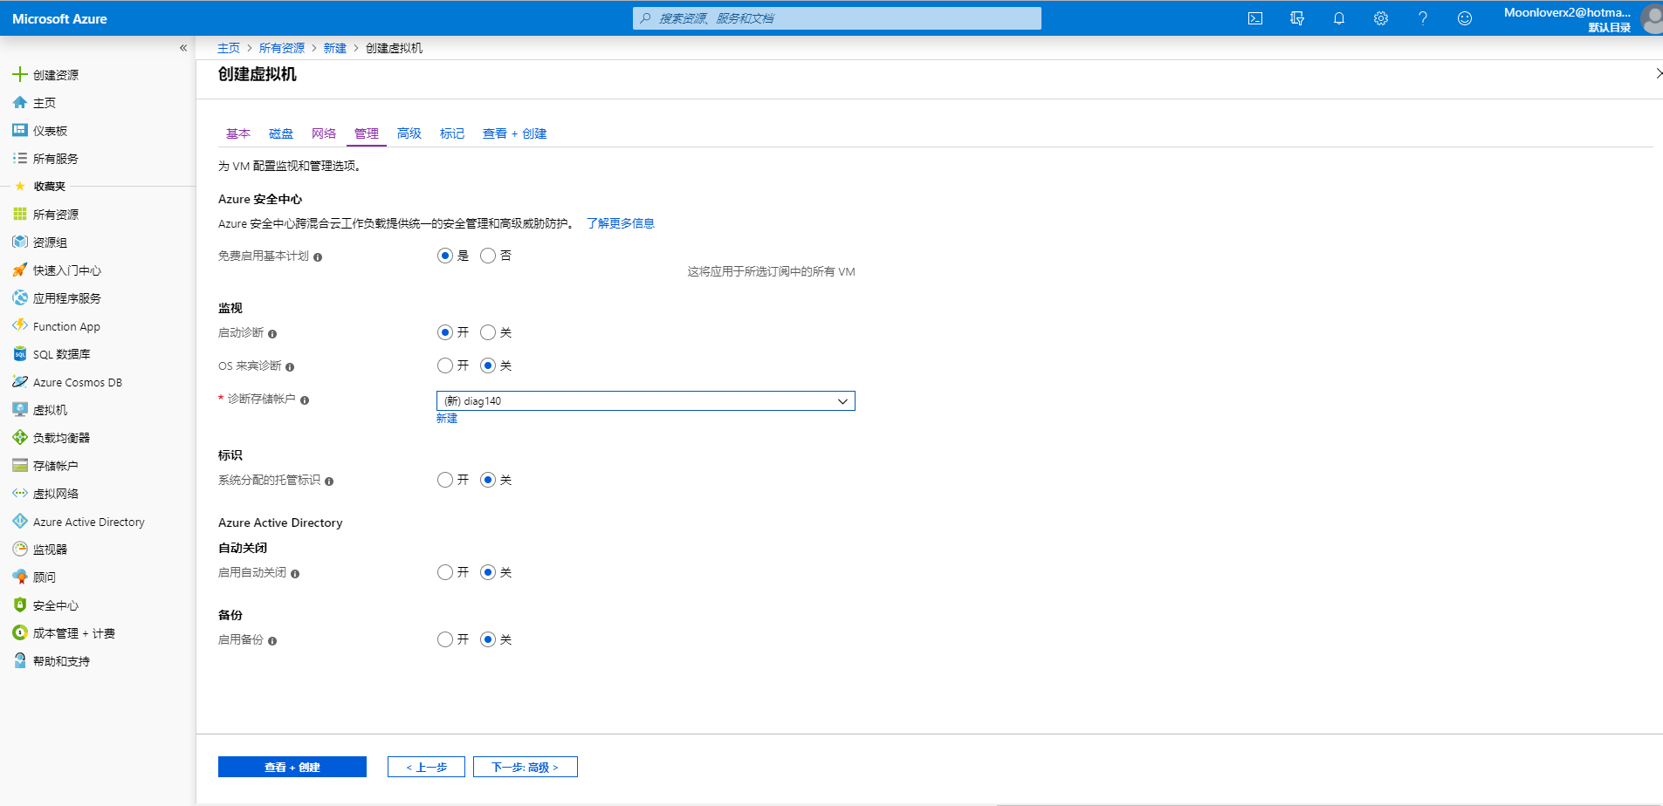Switch to the 网络 tab
Screen dimensions: 1663x806
pos(324,133)
